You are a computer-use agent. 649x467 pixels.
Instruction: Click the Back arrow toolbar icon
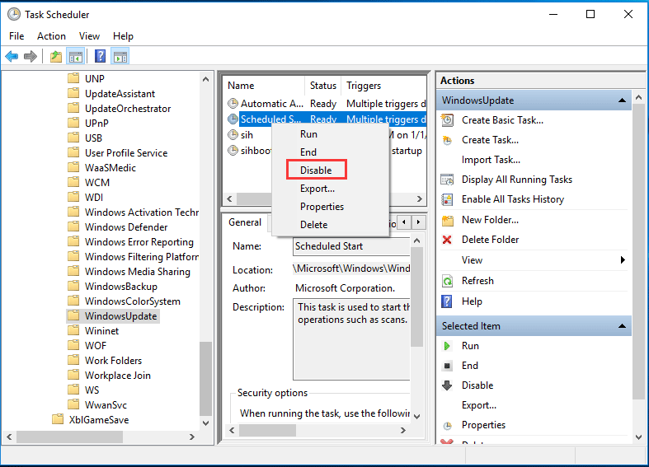[x=12, y=56]
